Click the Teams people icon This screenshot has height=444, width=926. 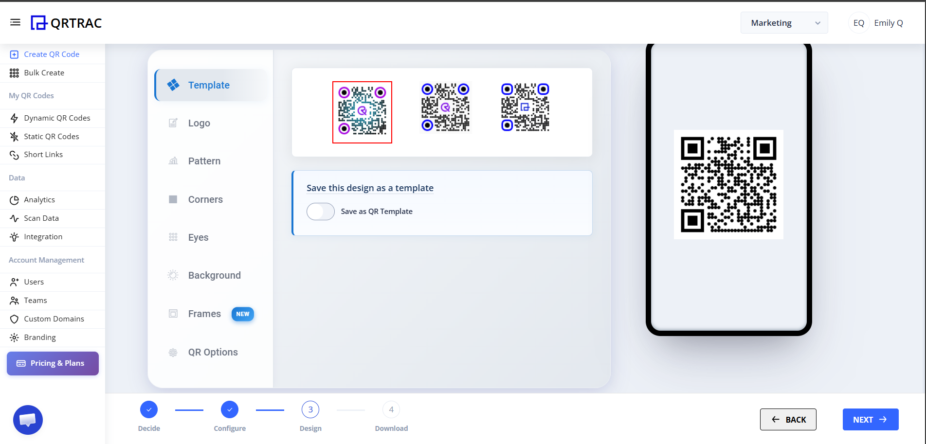tap(14, 301)
